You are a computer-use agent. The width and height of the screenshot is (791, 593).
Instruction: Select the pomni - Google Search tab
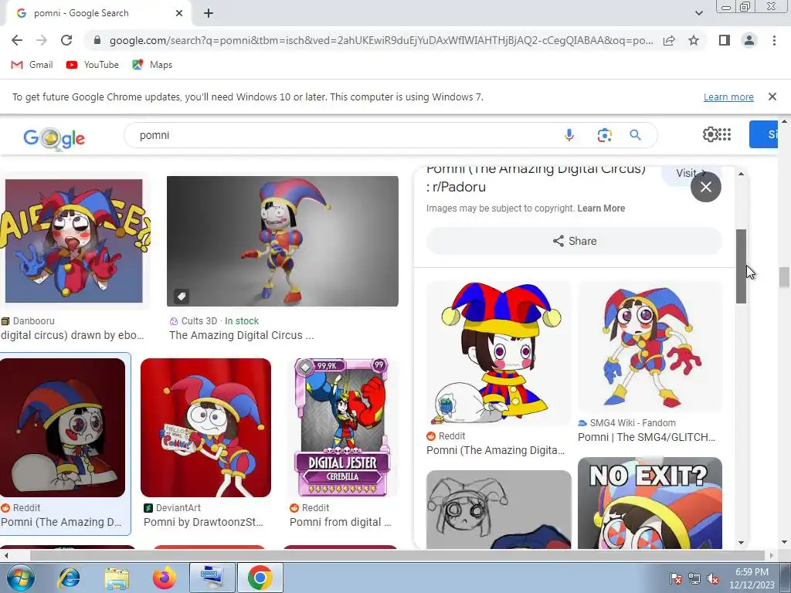[96, 13]
